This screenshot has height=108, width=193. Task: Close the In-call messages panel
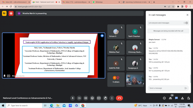pyautogui.click(x=187, y=15)
